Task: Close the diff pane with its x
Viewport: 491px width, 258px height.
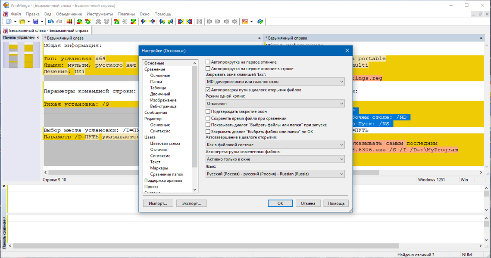Action: 4,186
